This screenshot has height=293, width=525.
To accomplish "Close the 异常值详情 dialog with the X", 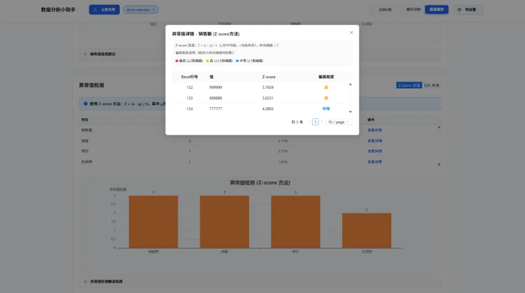I will [351, 33].
